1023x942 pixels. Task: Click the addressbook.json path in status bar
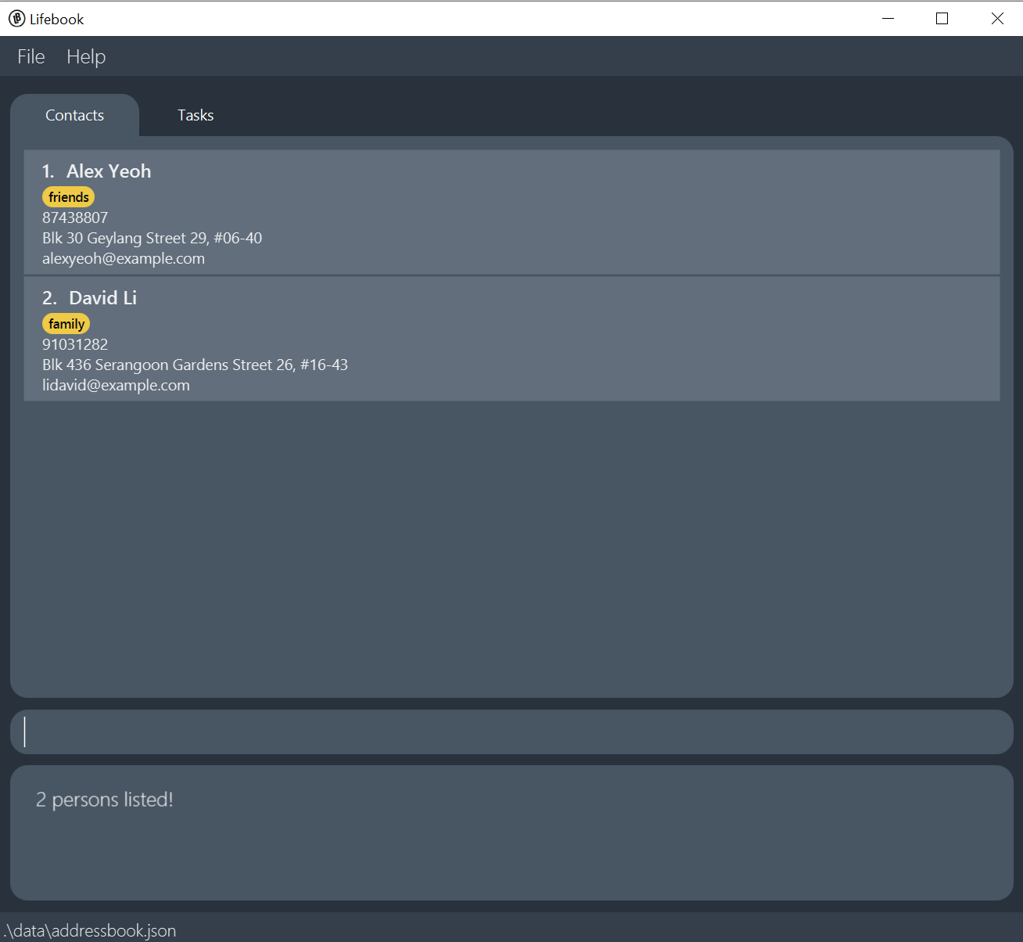(91, 930)
